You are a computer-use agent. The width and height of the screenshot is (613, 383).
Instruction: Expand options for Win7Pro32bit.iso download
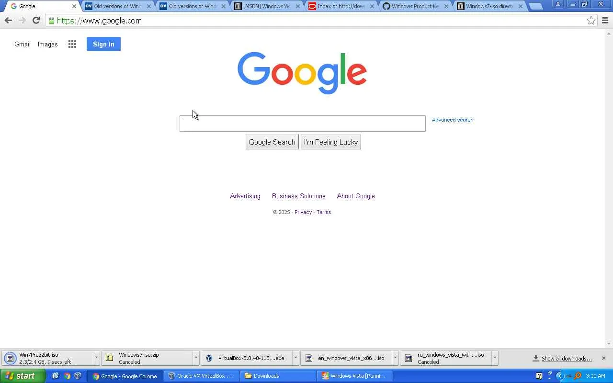[x=96, y=358]
